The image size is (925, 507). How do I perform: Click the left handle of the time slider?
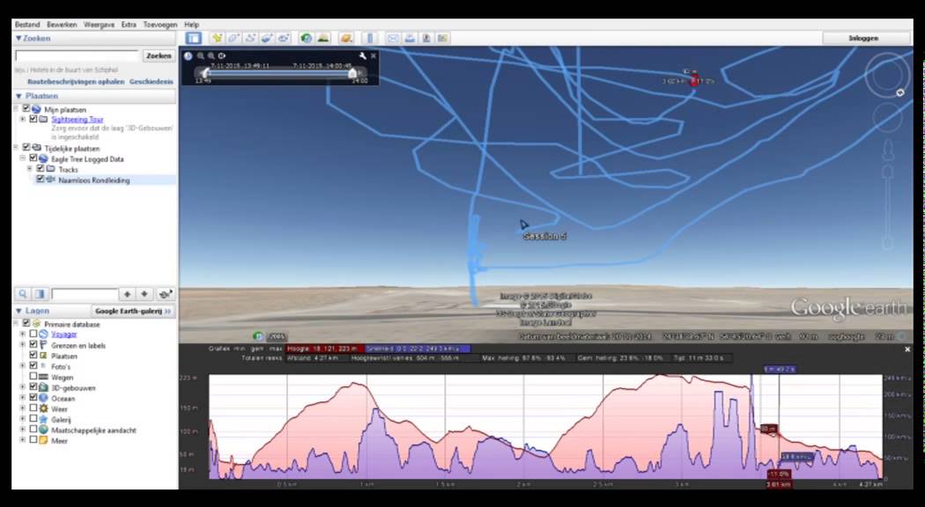click(x=205, y=73)
